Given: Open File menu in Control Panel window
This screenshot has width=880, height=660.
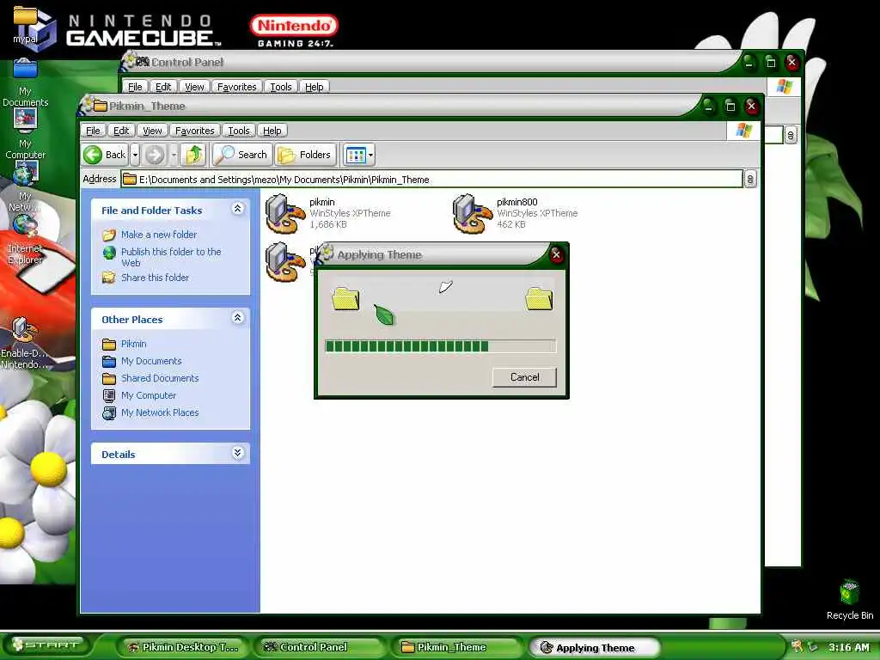Looking at the screenshot, I should [x=135, y=87].
